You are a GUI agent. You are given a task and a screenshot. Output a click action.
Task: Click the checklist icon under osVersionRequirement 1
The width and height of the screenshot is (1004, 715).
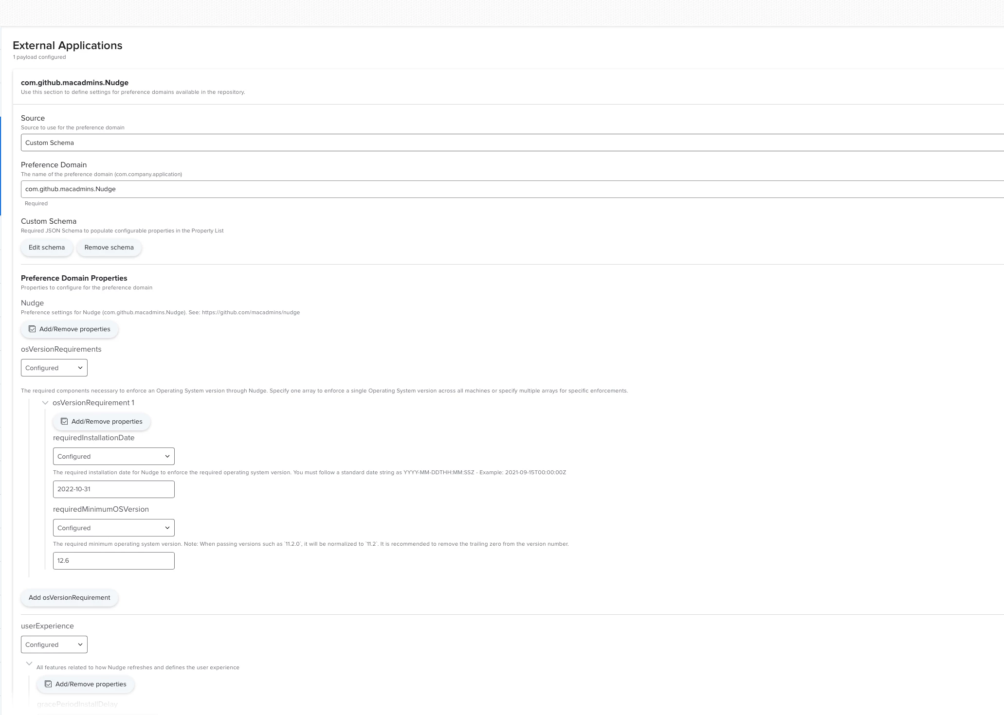(64, 422)
